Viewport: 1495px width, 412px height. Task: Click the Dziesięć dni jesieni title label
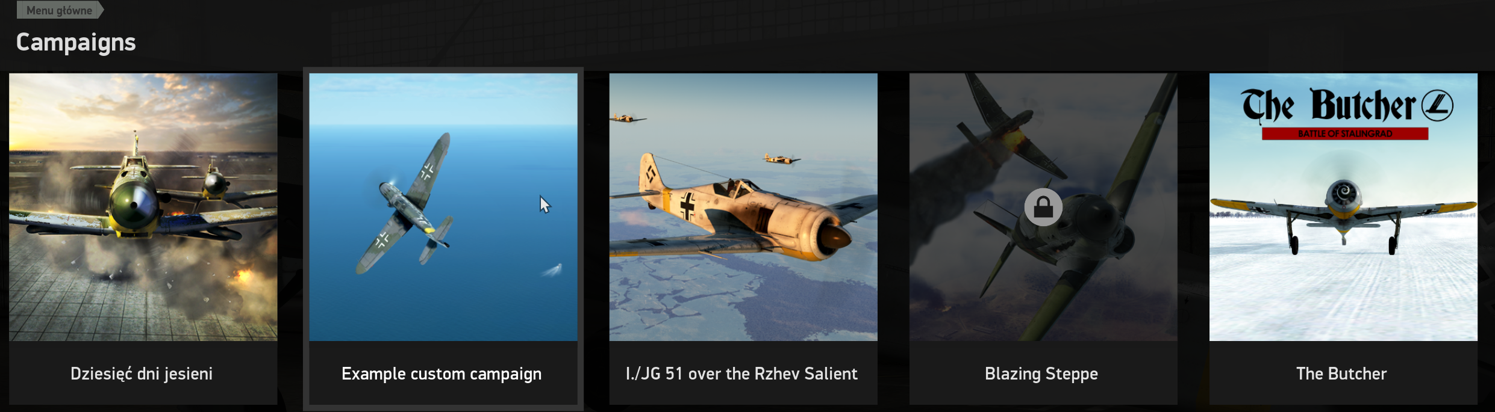tap(142, 374)
